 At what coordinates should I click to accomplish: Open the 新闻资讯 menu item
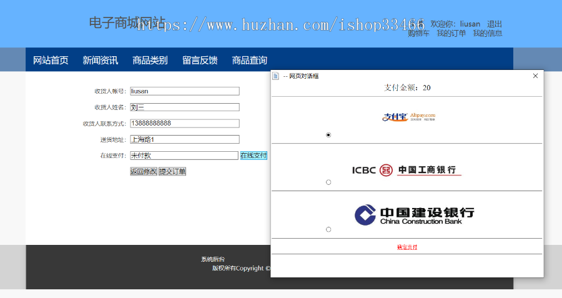[101, 60]
